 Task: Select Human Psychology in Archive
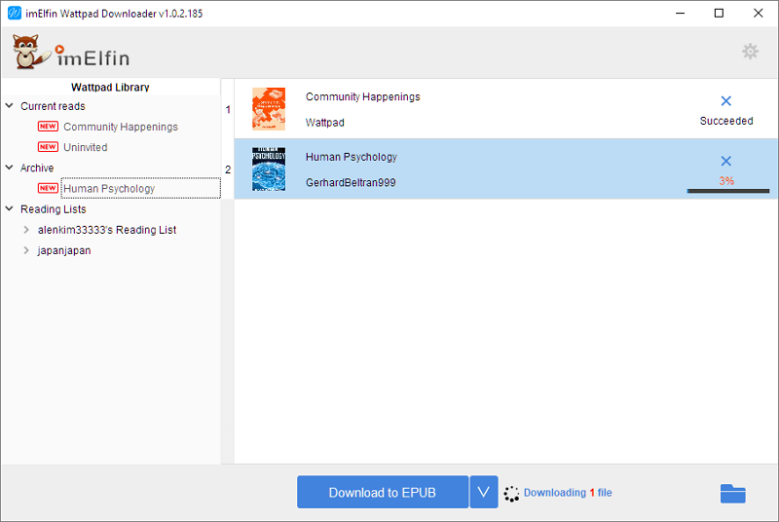click(x=109, y=189)
